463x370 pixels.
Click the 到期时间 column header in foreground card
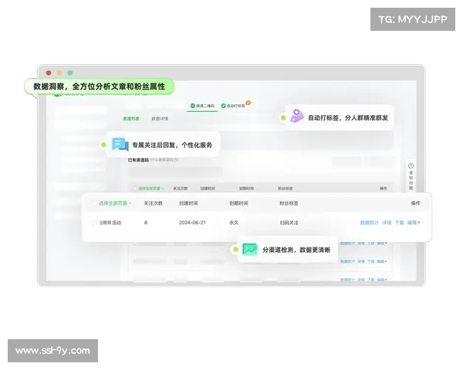click(x=239, y=203)
